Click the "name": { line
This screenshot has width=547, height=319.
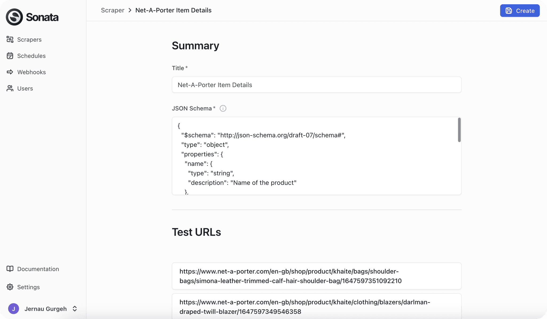coord(198,164)
